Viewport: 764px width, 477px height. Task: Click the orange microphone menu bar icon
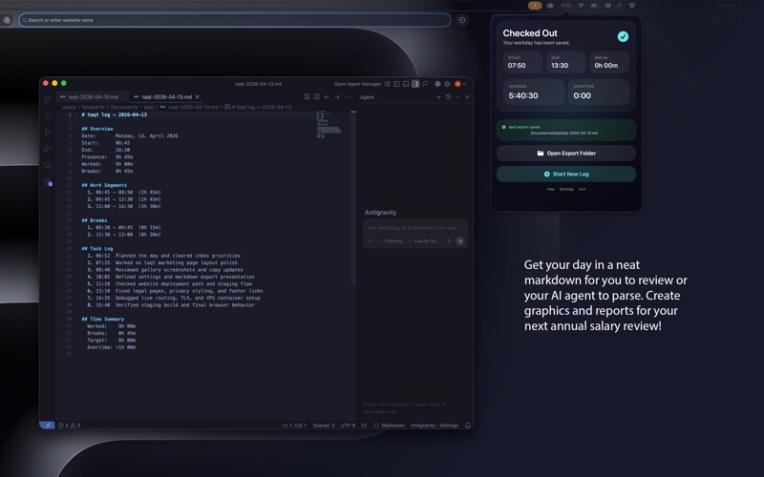[x=535, y=6]
